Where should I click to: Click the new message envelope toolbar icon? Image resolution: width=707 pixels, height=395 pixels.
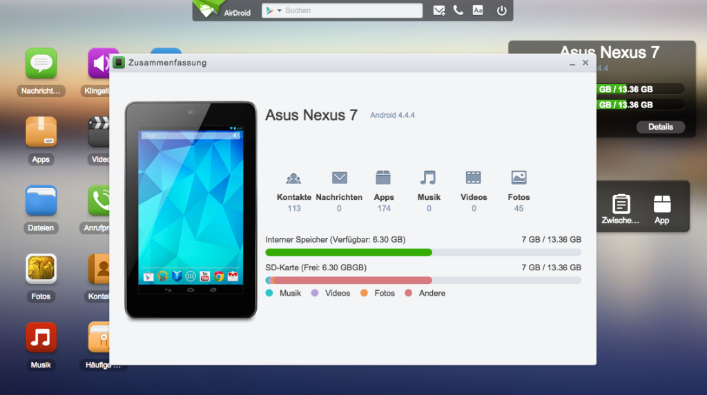pos(438,10)
